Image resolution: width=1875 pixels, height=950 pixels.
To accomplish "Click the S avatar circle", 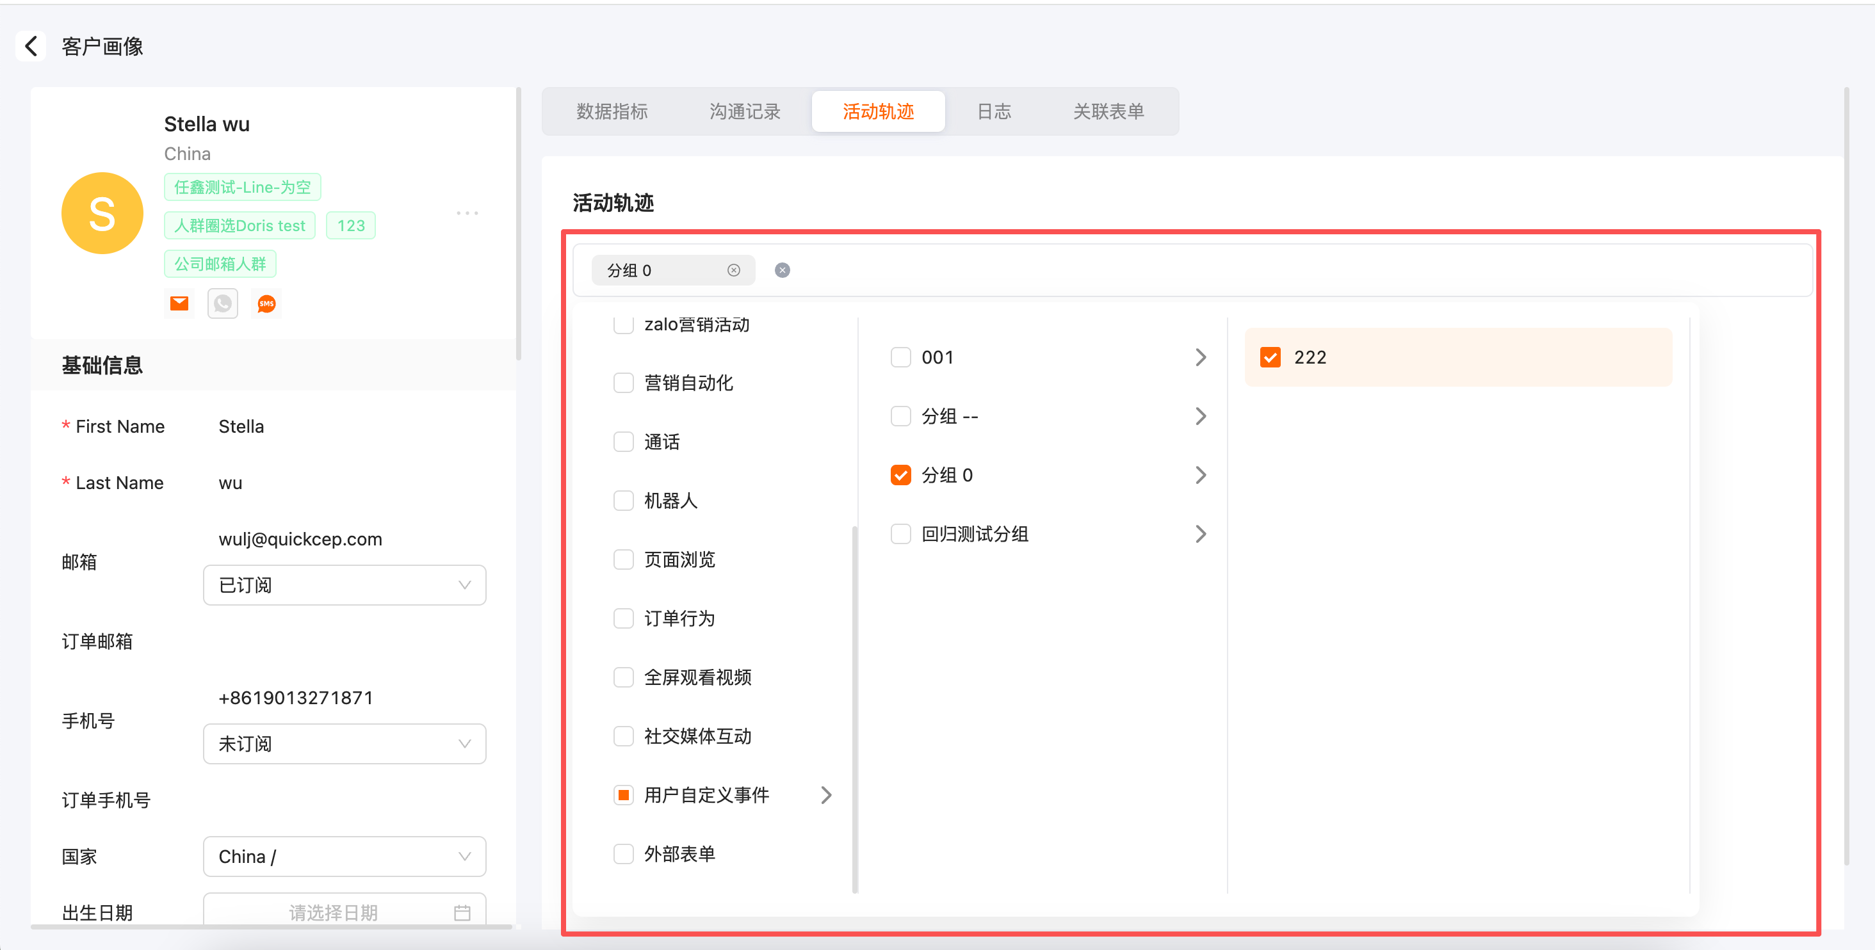I will point(102,213).
